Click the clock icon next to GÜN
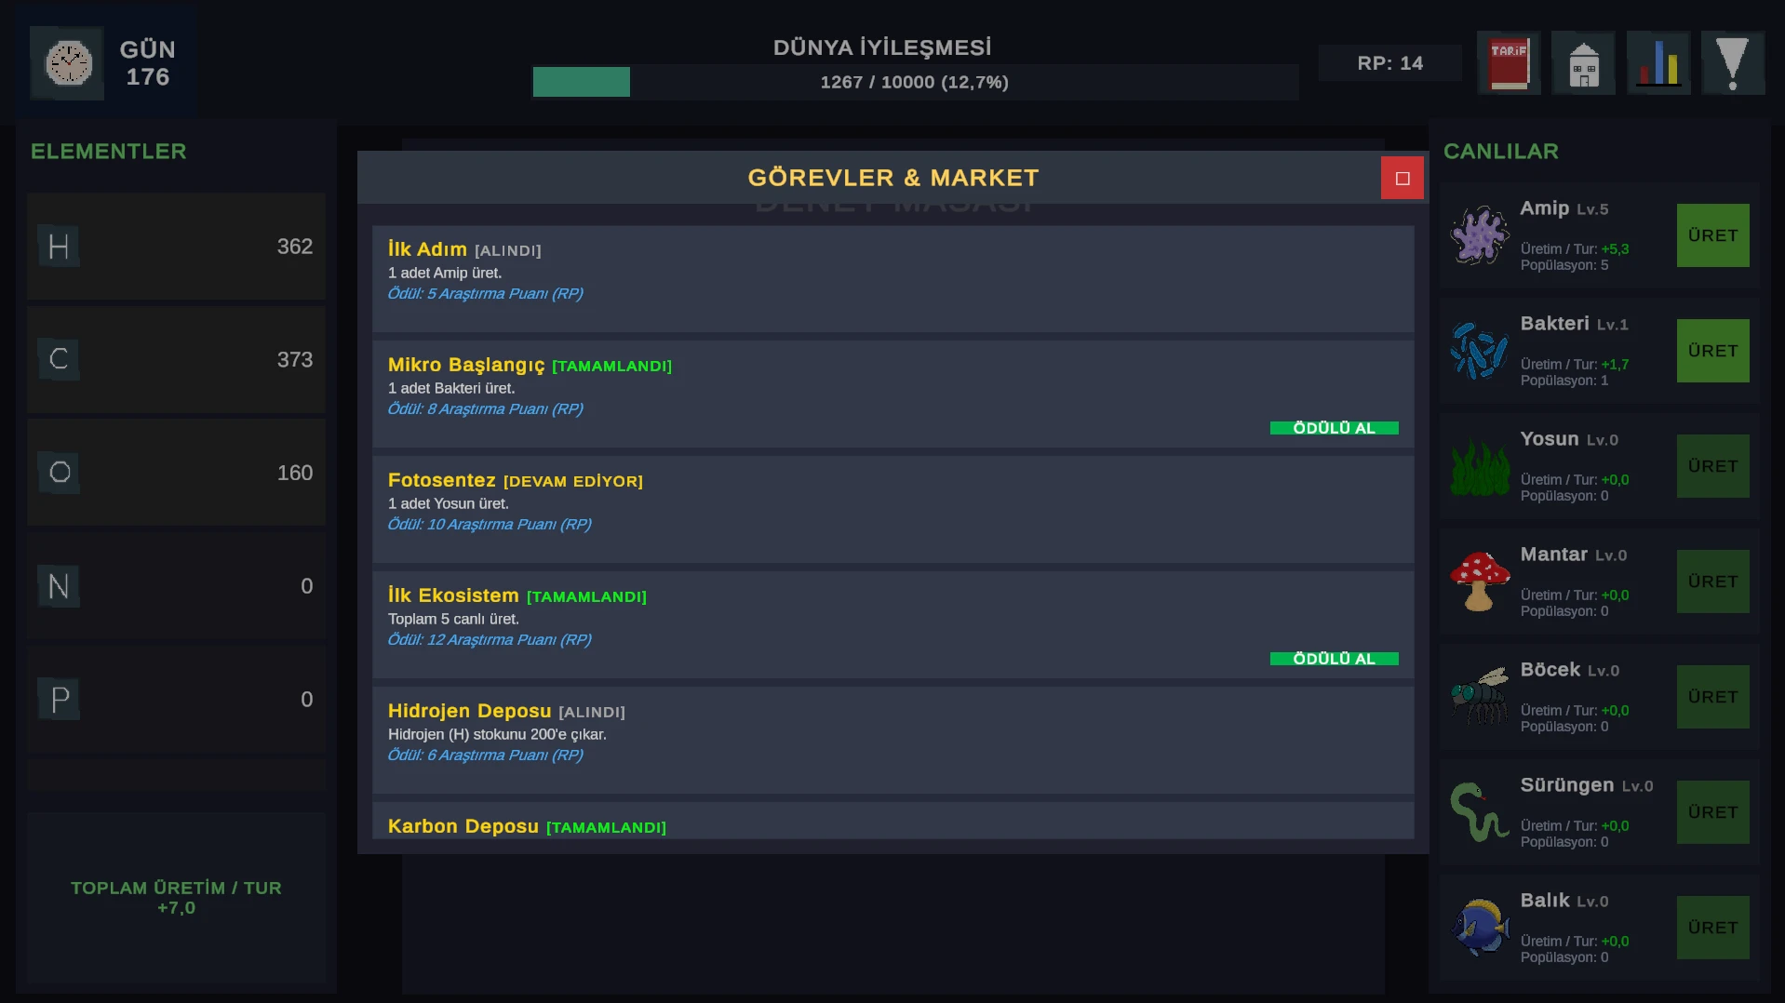The width and height of the screenshot is (1785, 1003). [x=68, y=63]
